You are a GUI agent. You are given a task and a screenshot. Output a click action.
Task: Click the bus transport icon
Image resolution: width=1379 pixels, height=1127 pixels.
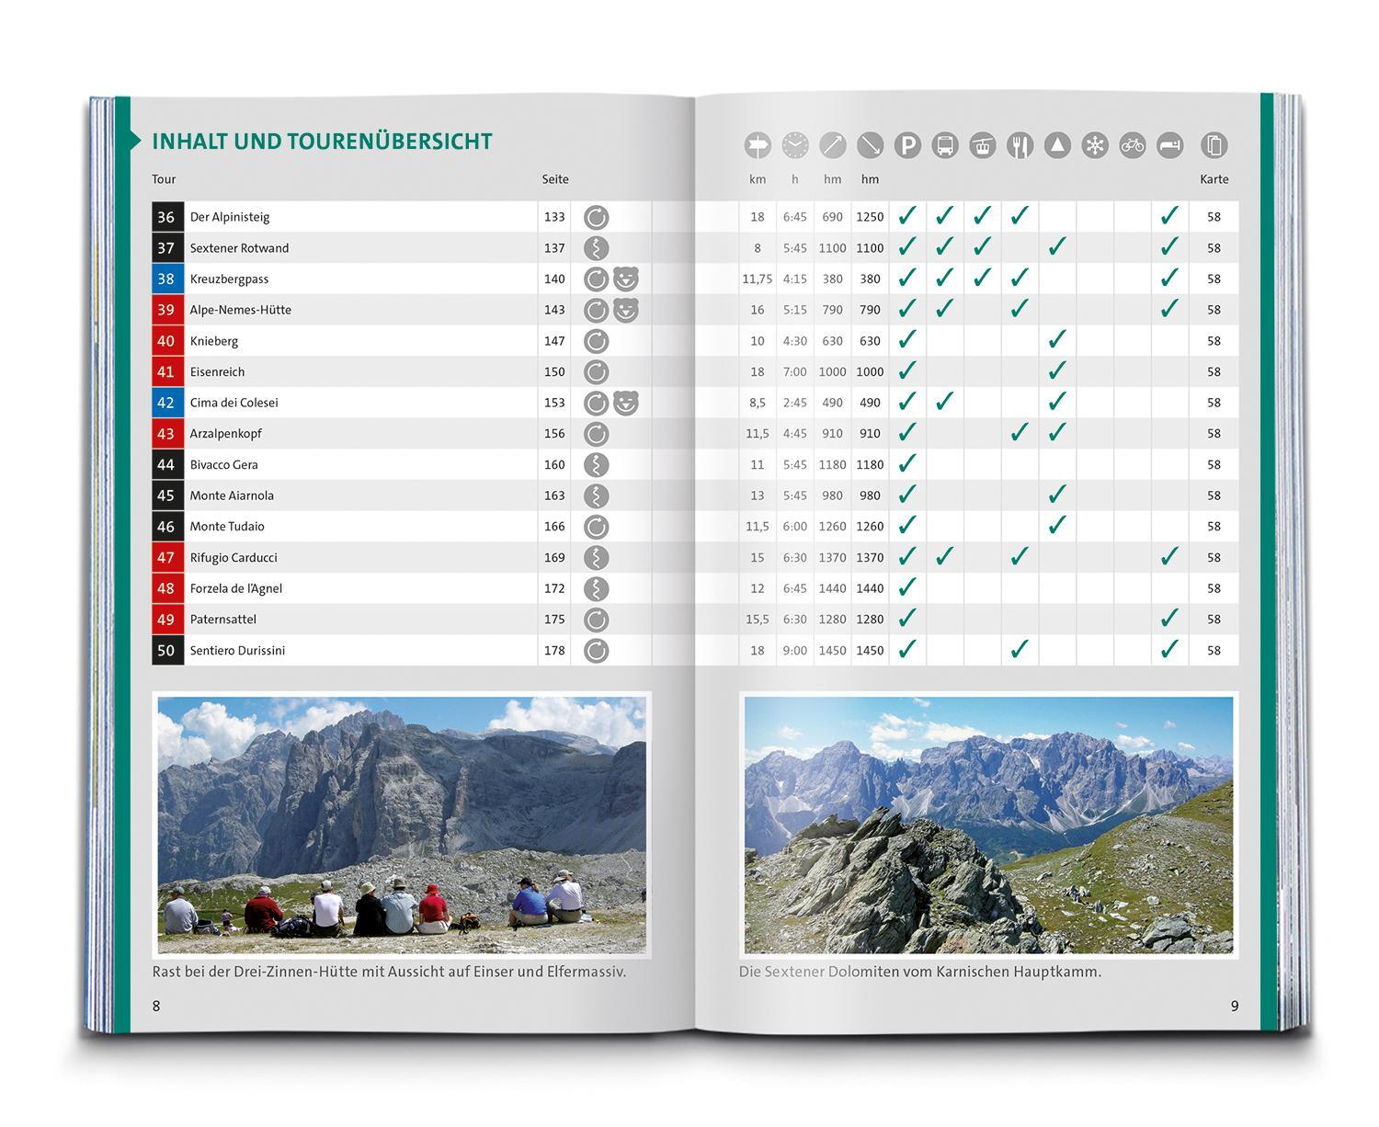pos(945,145)
